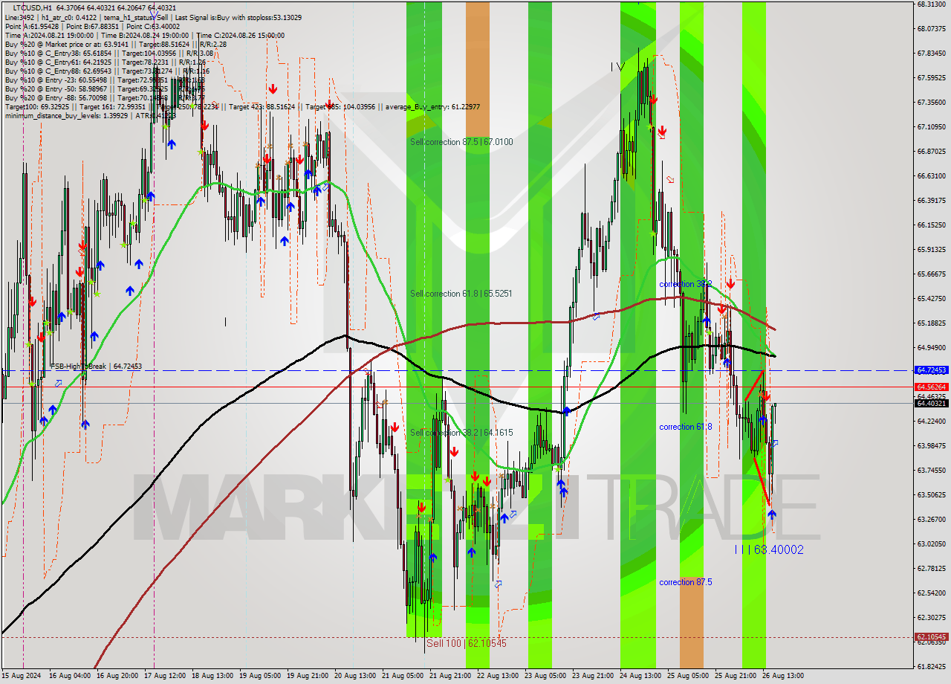Click the 62.78125 price axis value
This screenshot has height=684, width=951.
click(x=932, y=568)
